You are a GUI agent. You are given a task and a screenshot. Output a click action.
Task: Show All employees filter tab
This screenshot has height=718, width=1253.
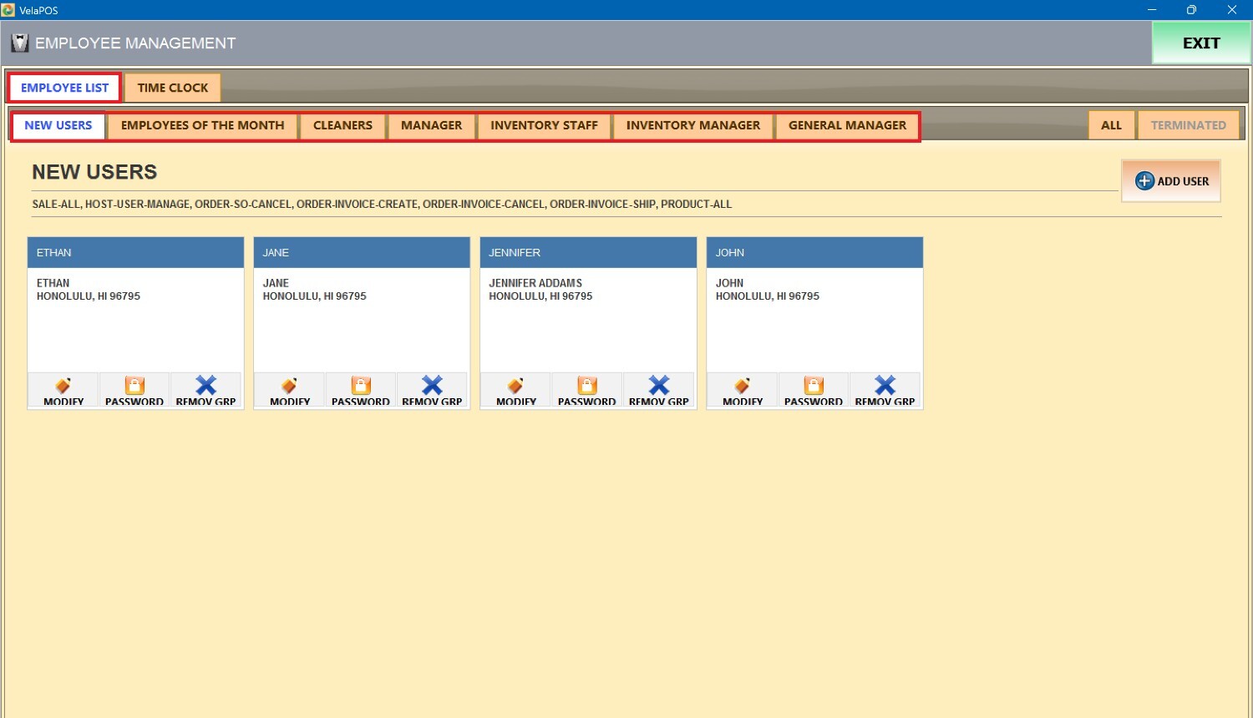pyautogui.click(x=1111, y=125)
